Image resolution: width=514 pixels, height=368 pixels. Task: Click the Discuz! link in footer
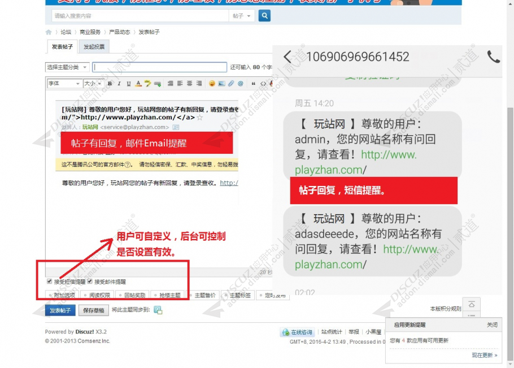[x=85, y=332]
